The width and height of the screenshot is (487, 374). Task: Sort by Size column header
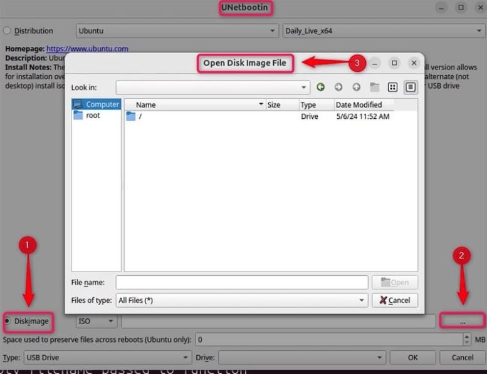(282, 104)
